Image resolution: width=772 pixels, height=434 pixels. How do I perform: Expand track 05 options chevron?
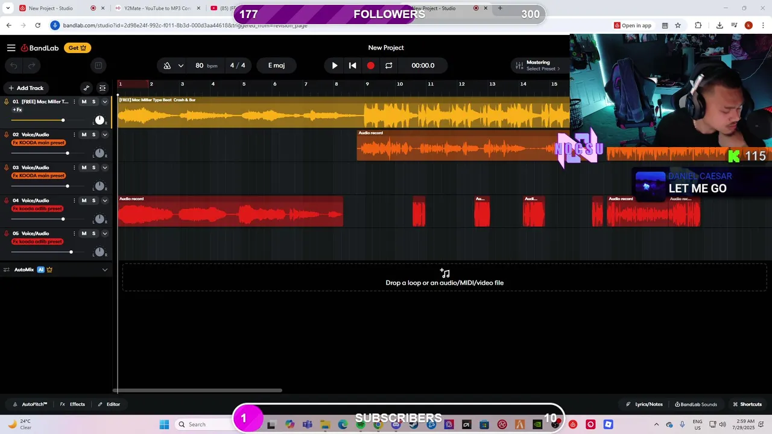pyautogui.click(x=104, y=233)
